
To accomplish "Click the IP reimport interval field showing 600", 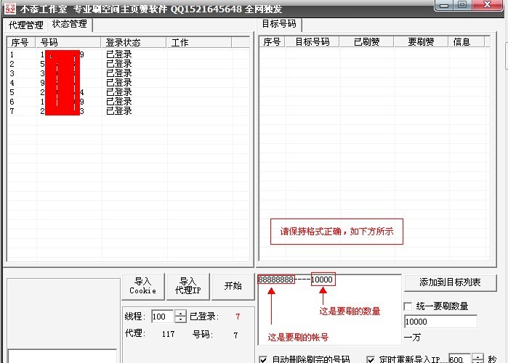I will click(x=459, y=359).
